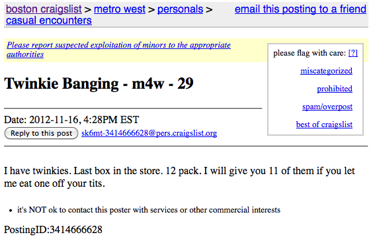Viewport: 373px width, 247px height.
Task: Click the [?] flagging help link
Action: (x=352, y=52)
